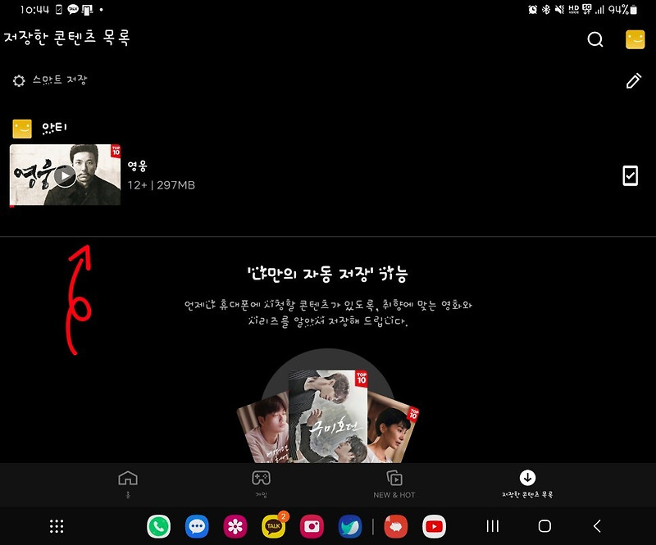Tap the center 구미호뎐 poster card
This screenshot has height=545, width=656.
(328, 416)
